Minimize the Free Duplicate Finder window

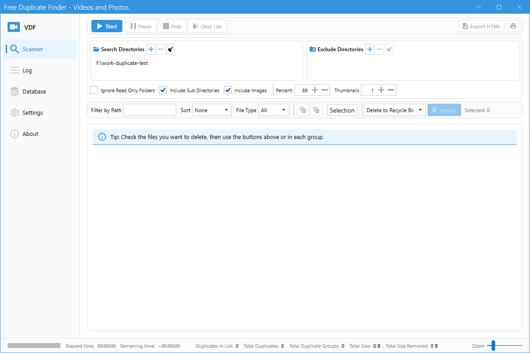tap(479, 7)
